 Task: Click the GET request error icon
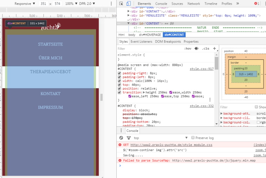coord(120,145)
